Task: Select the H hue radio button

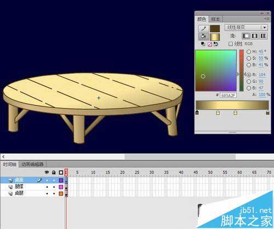Action: click(x=249, y=52)
